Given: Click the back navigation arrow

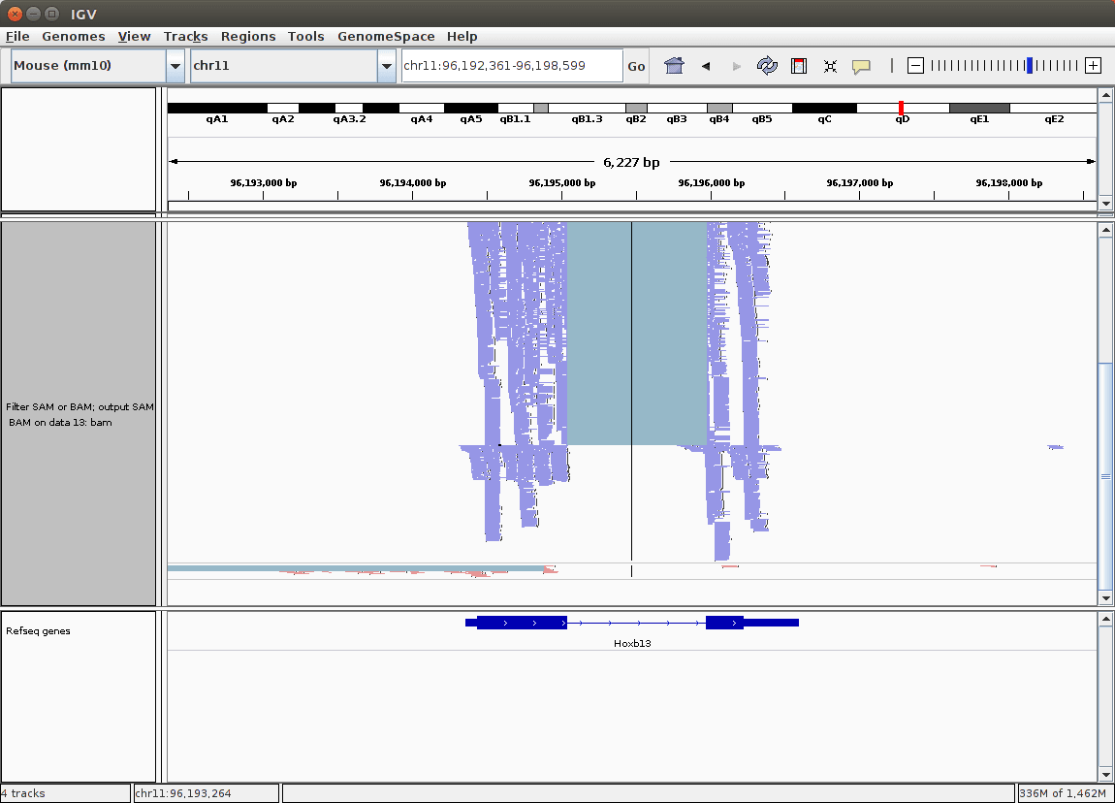Looking at the screenshot, I should (706, 66).
